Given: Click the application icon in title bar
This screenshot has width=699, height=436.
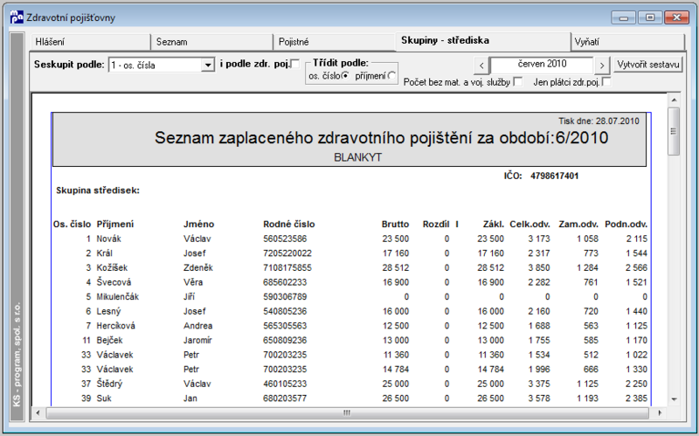Looking at the screenshot, I should coord(17,17).
